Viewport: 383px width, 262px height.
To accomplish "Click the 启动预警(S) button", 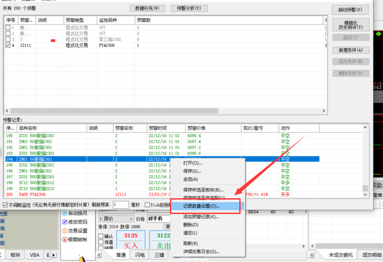I will pyautogui.click(x=350, y=10).
